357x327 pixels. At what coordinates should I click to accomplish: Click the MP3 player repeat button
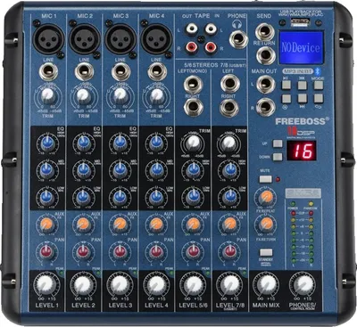(x=319, y=98)
